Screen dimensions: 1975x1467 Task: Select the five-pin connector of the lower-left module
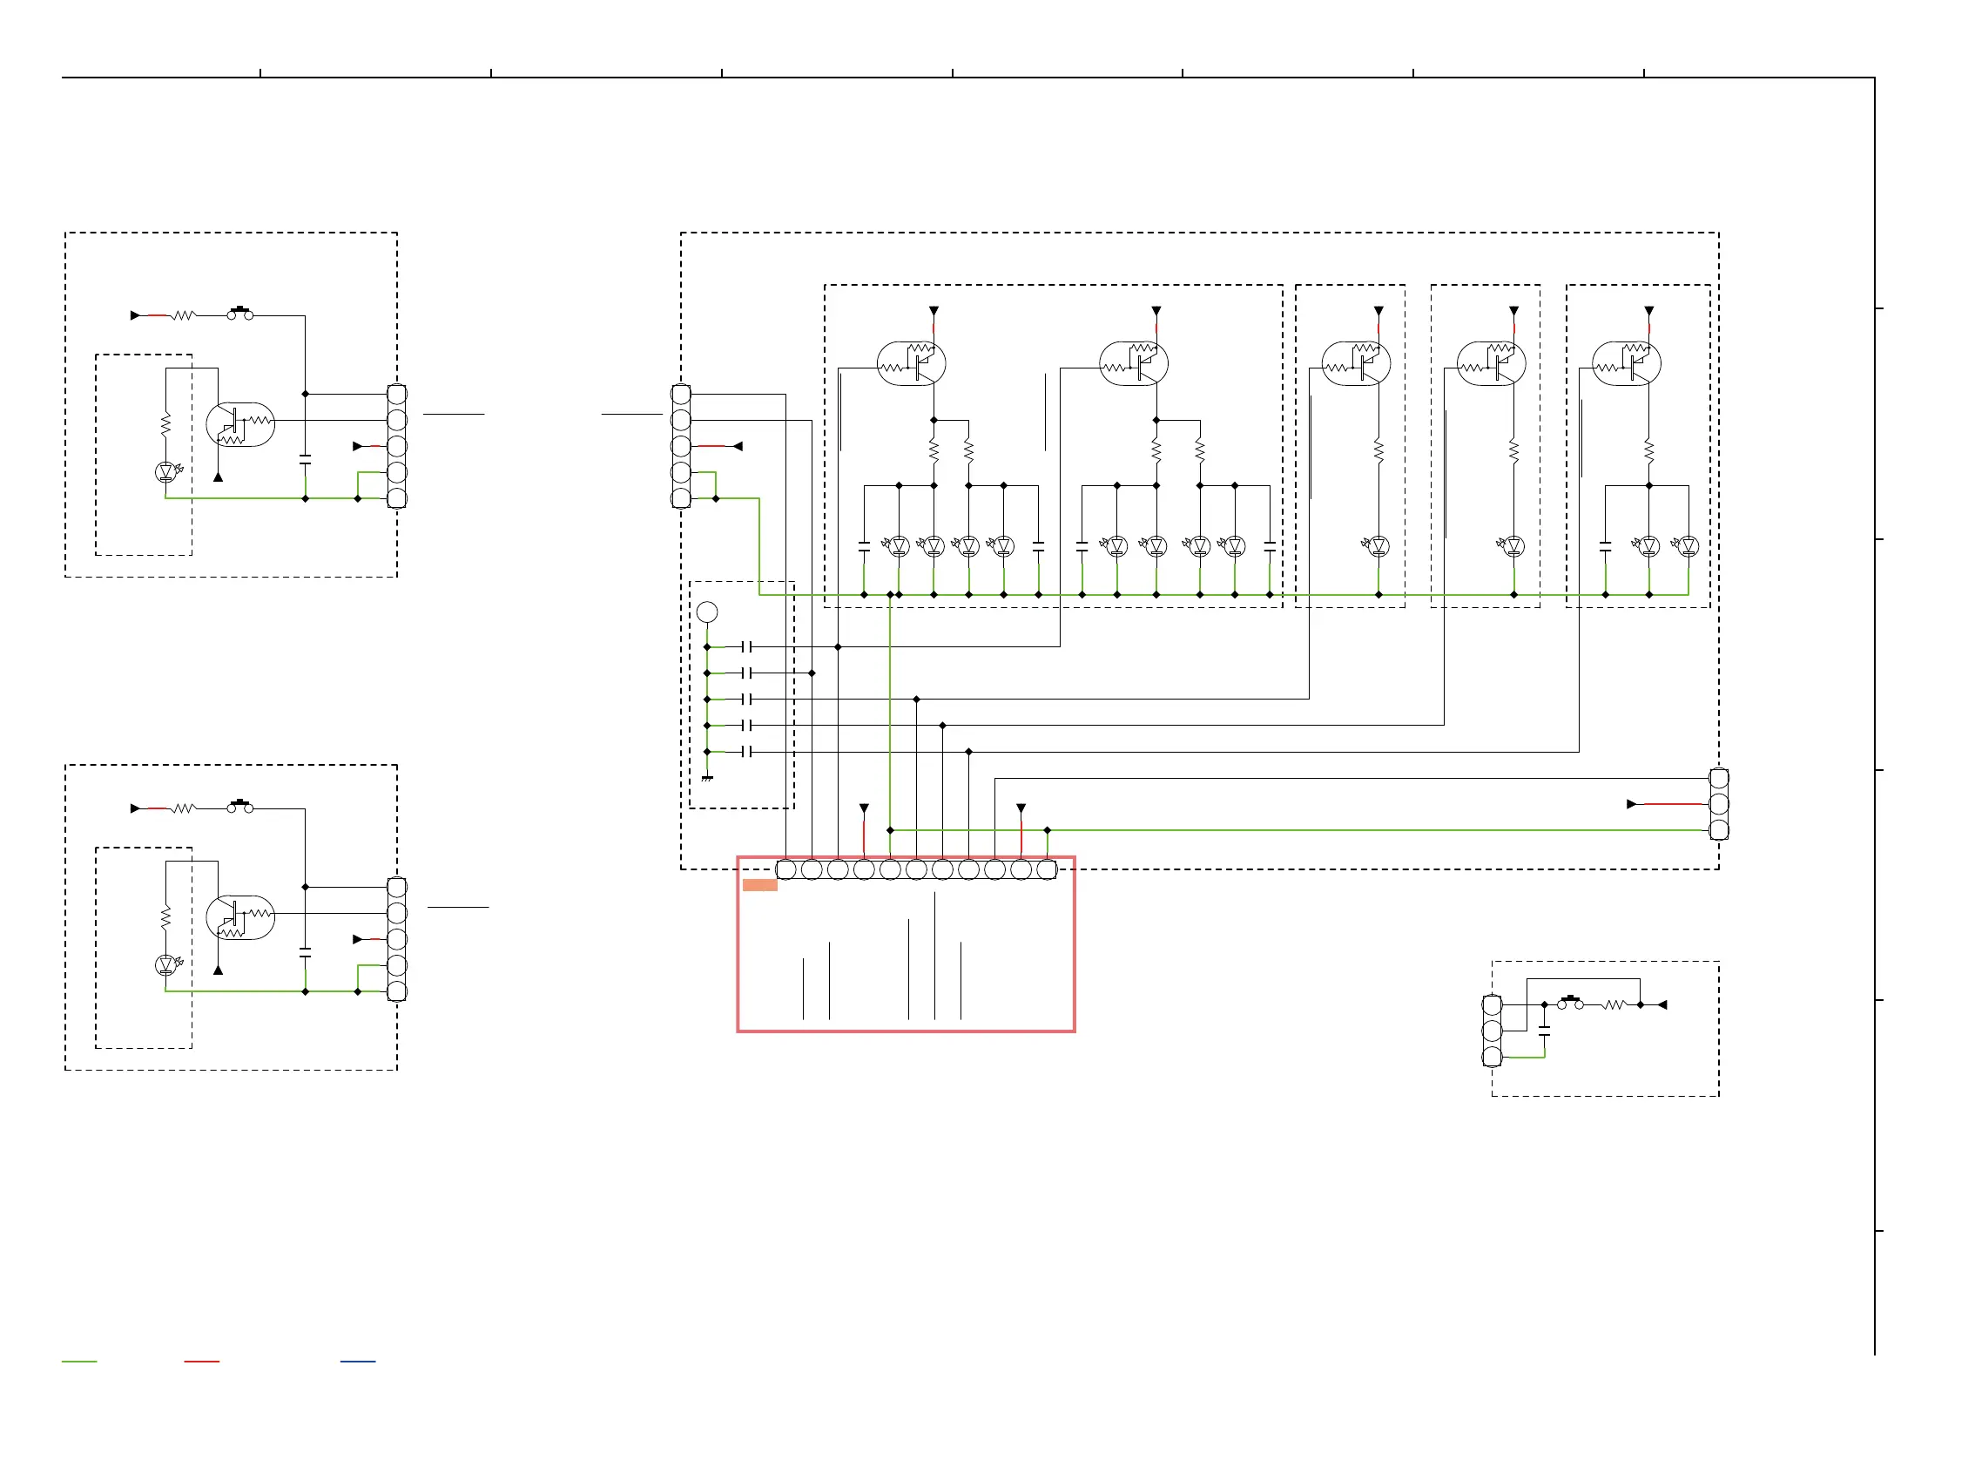coord(398,939)
